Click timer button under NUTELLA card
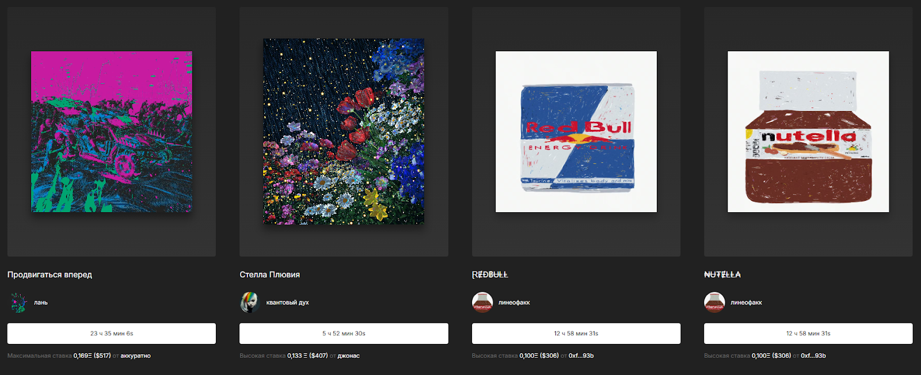The height and width of the screenshot is (375, 921). coord(808,334)
